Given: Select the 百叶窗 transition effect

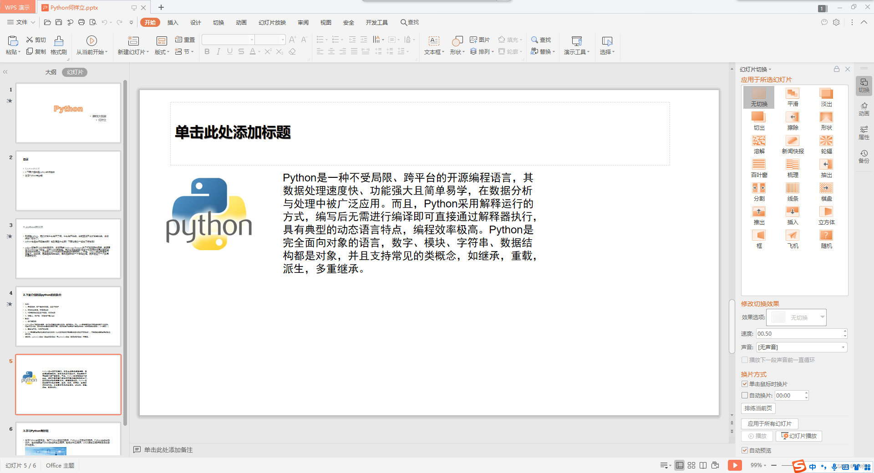Looking at the screenshot, I should click(x=759, y=168).
